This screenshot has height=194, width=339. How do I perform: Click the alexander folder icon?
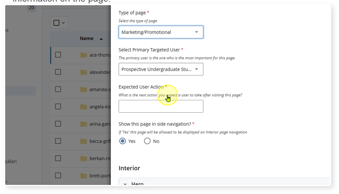[84, 72]
